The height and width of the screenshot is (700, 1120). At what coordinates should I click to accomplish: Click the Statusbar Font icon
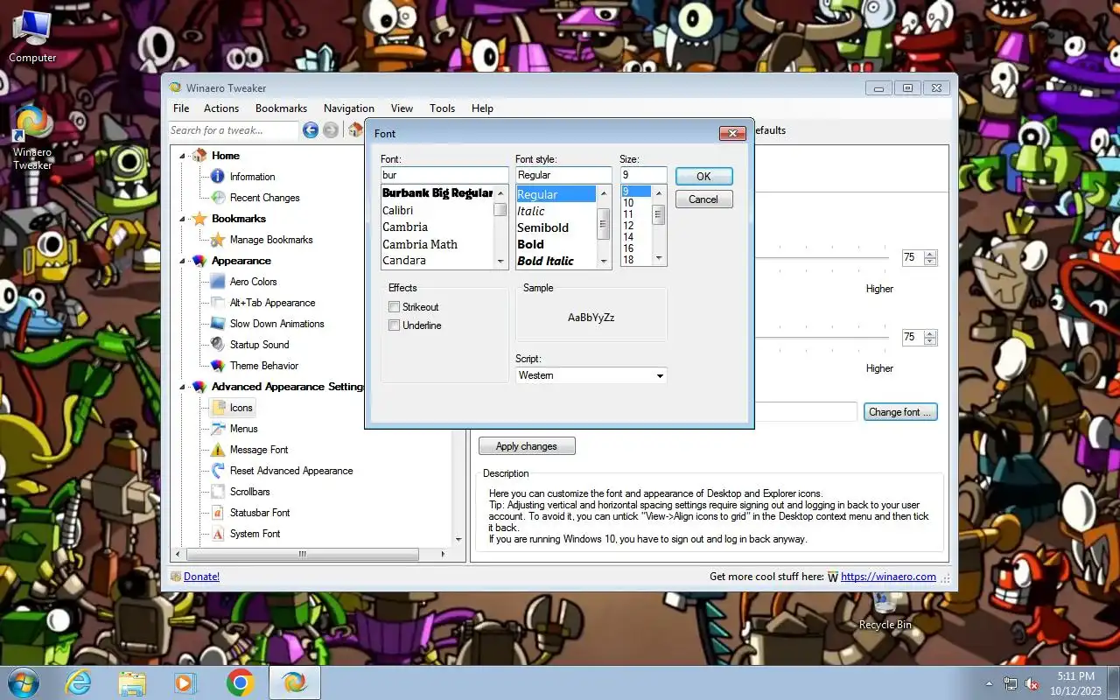[218, 513]
